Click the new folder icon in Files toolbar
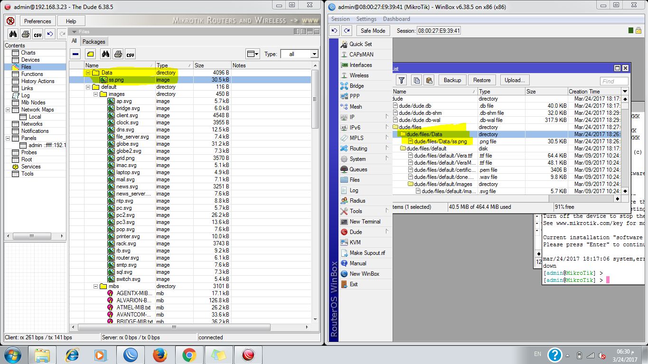648x364 pixels. pos(90,54)
